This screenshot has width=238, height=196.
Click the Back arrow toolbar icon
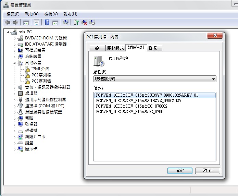click(8, 23)
